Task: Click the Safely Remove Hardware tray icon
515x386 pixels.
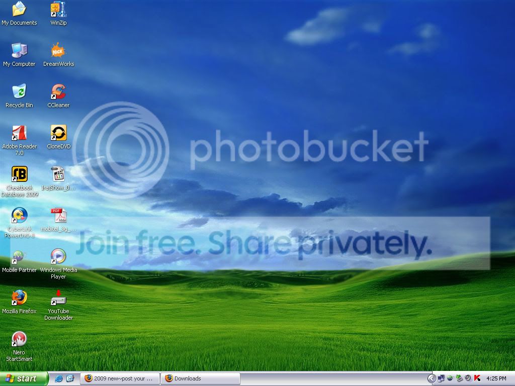Action: click(459, 378)
